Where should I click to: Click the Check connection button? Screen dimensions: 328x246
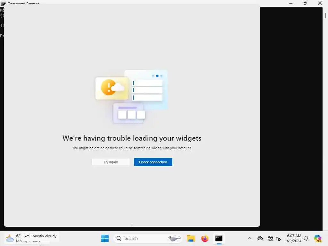(x=153, y=162)
